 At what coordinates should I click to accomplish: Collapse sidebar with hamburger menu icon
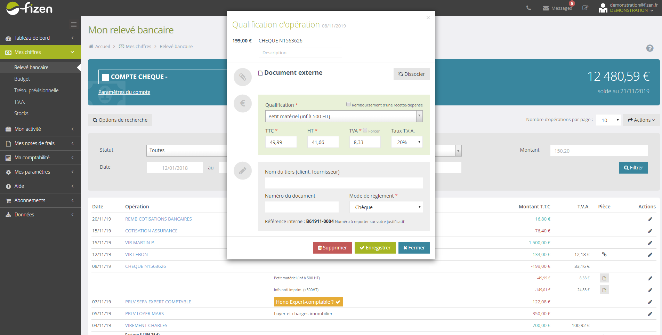click(74, 25)
